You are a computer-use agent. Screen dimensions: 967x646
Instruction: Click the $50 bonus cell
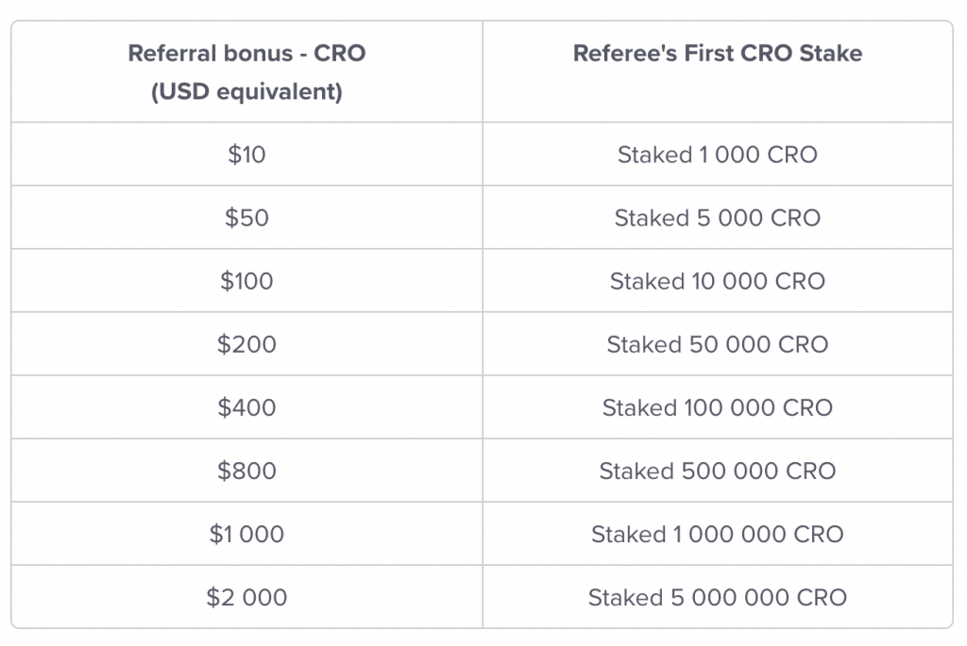click(246, 218)
